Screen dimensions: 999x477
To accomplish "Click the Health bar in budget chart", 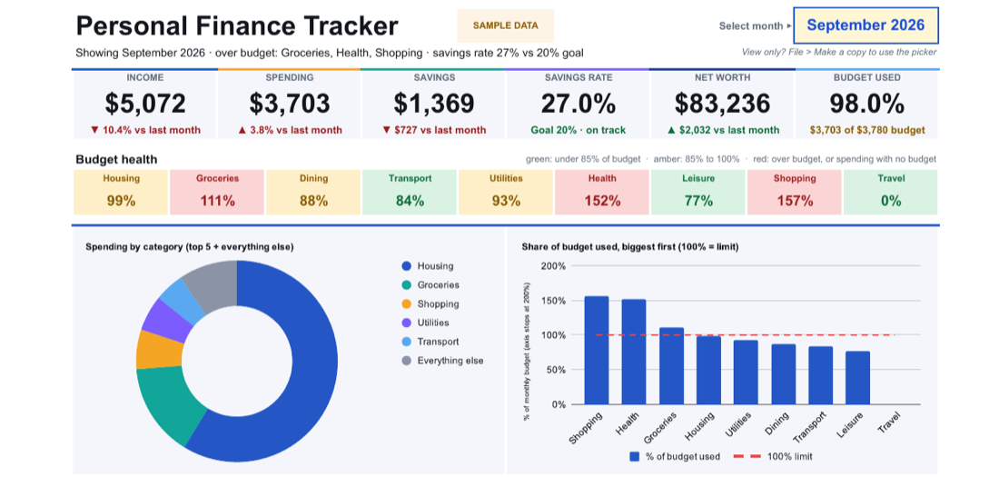I will 634,352.
